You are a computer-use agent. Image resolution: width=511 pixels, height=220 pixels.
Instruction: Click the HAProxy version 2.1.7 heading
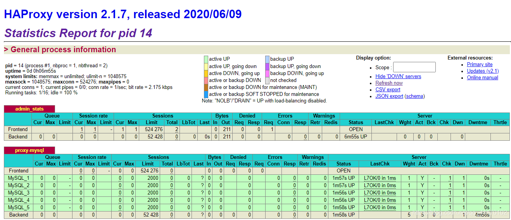(123, 14)
